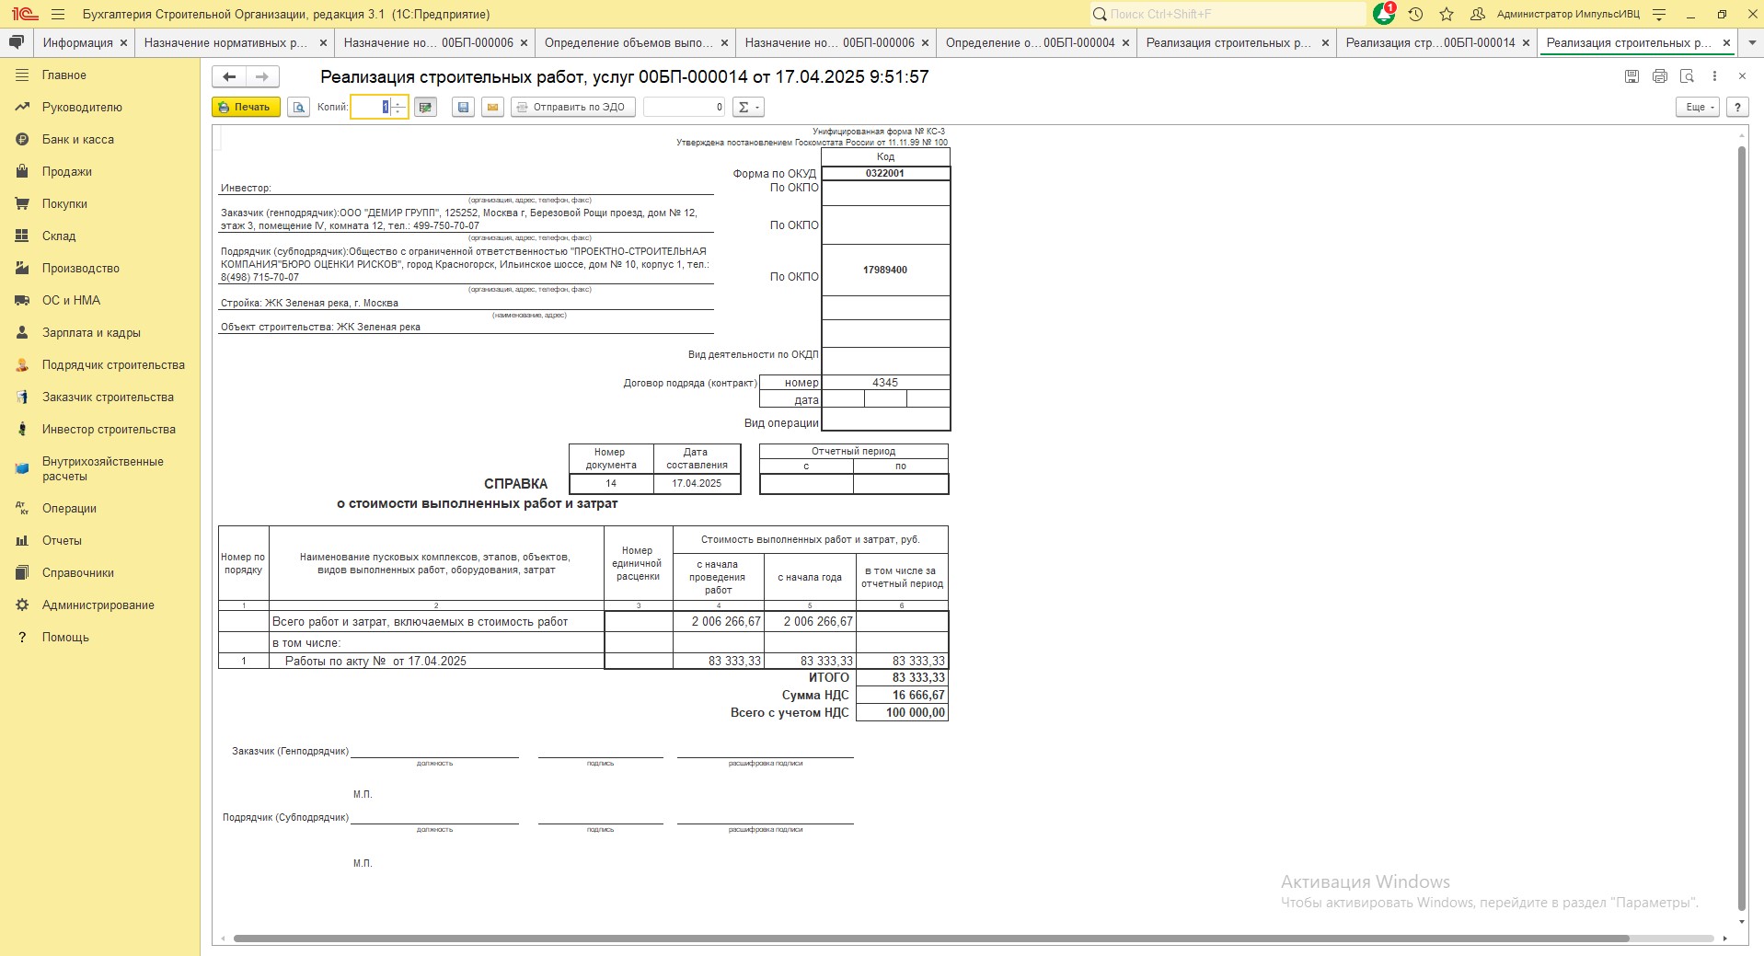Open the sigma sum dropdown
Viewport: 1764px width, 956px height.
[748, 107]
